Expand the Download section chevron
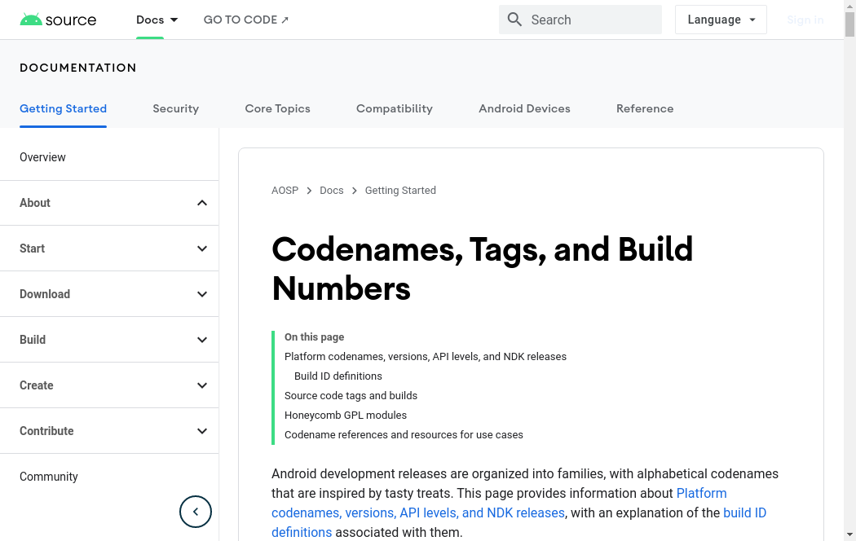 coord(202,294)
